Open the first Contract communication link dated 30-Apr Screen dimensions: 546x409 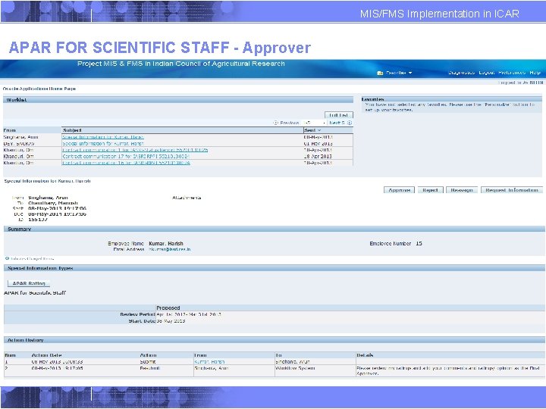coord(135,150)
